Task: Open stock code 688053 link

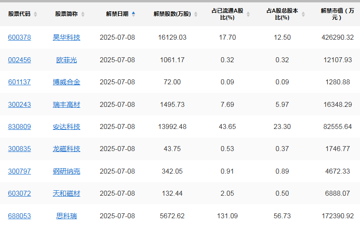Action: click(x=19, y=216)
